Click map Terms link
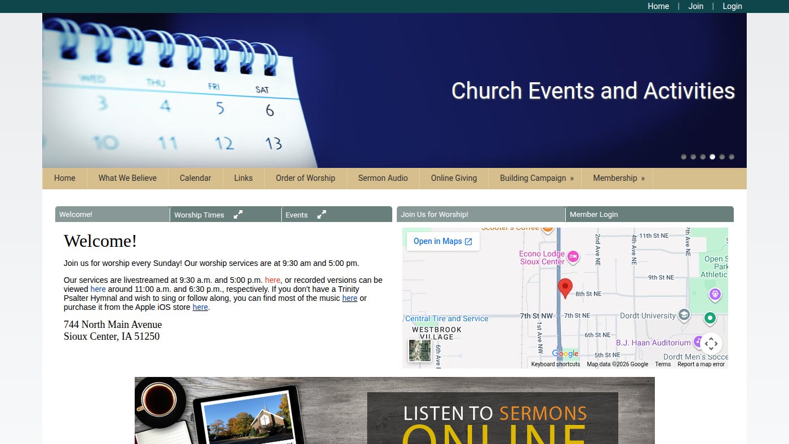Image resolution: width=789 pixels, height=444 pixels. coord(663,364)
